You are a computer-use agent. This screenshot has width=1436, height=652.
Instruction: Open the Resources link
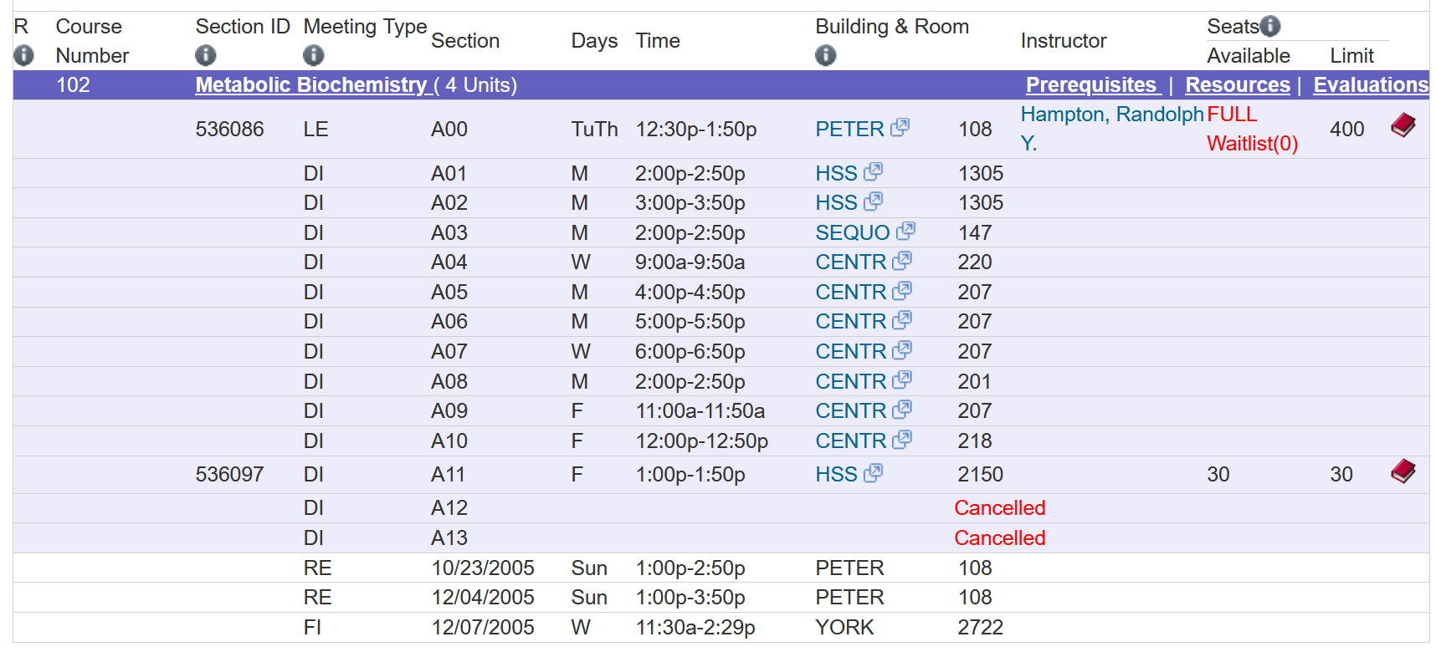pos(1238,85)
